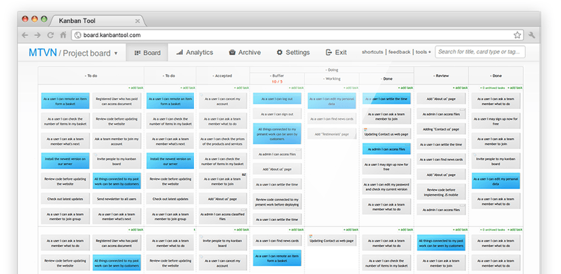This screenshot has height=274, width=561.
Task: Close the Kanban Tool browser tab
Action: 138,21
